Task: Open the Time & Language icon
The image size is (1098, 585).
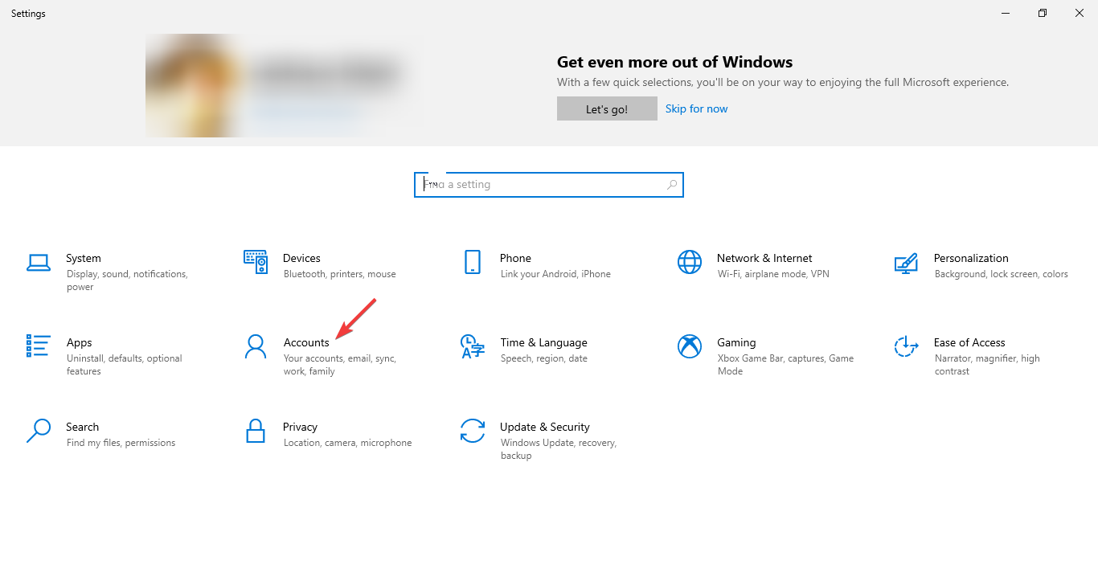Action: click(x=473, y=346)
